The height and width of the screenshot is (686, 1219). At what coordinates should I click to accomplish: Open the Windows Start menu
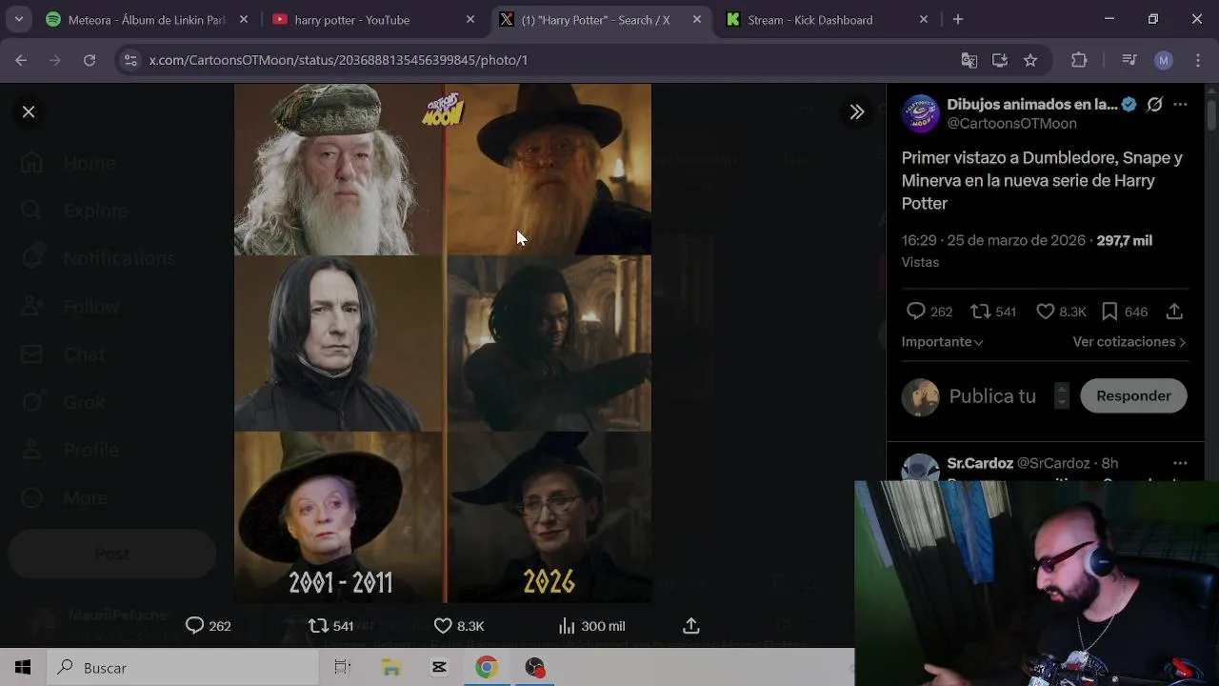pos(23,667)
